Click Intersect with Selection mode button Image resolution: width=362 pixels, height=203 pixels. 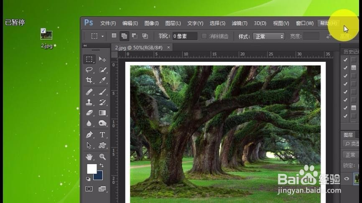click(x=145, y=36)
